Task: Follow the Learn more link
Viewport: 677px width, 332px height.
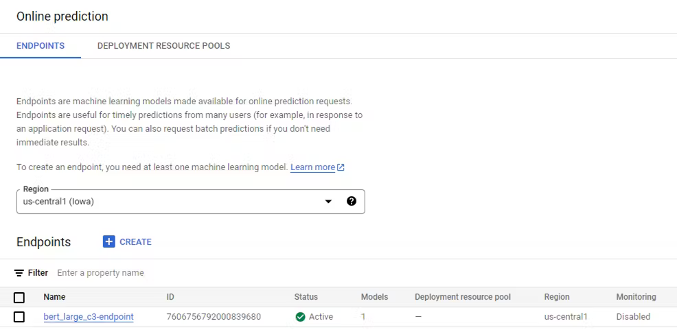Action: (312, 167)
